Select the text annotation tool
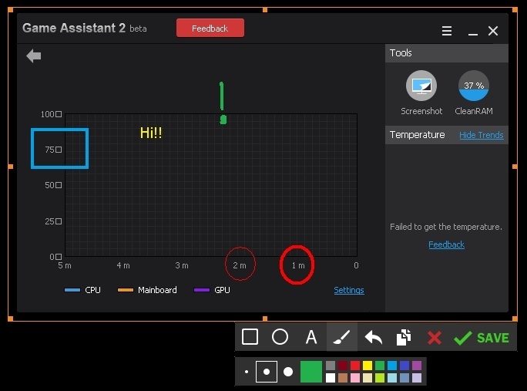 tap(311, 337)
